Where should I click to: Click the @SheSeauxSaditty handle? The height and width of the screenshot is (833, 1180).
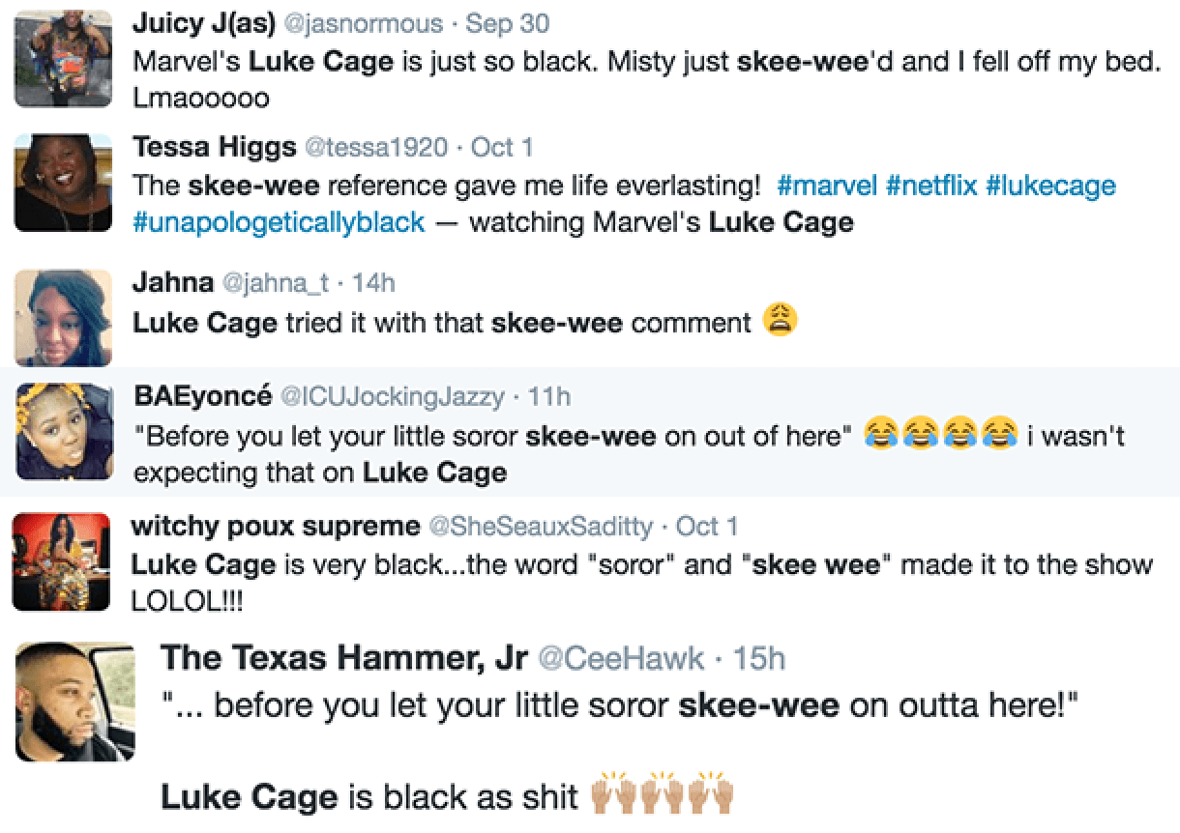[540, 526]
